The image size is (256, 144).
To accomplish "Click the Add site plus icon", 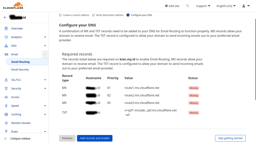I will tap(166, 6).
